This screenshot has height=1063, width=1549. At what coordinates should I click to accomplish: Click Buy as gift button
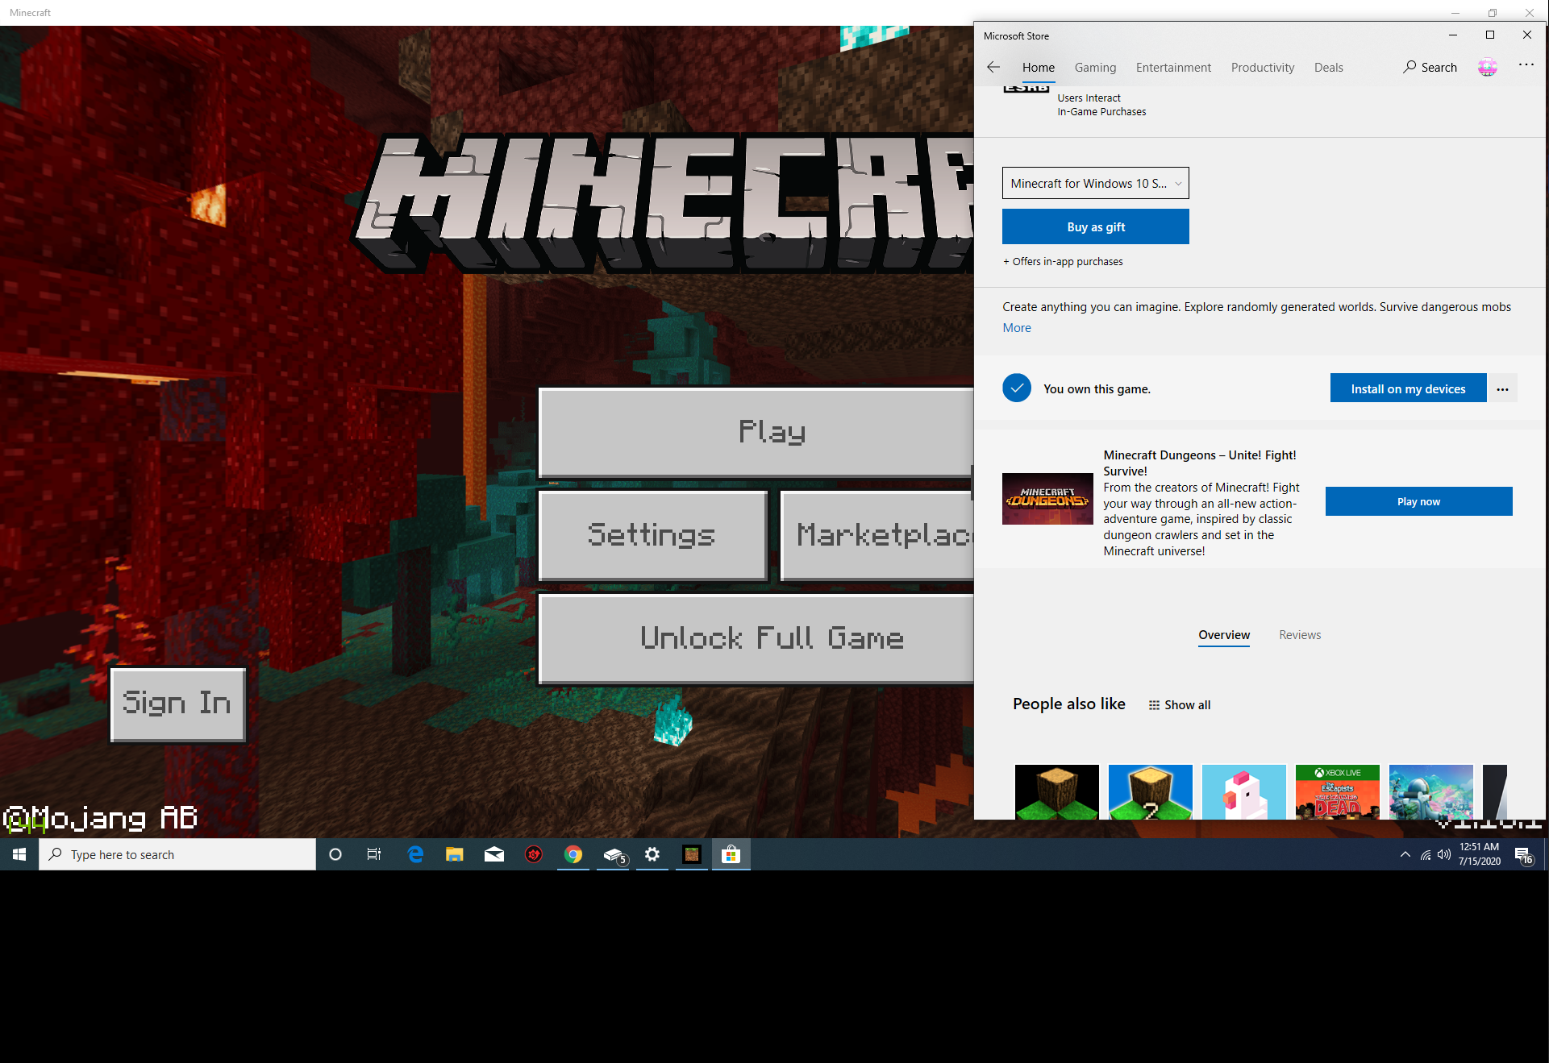tap(1095, 226)
